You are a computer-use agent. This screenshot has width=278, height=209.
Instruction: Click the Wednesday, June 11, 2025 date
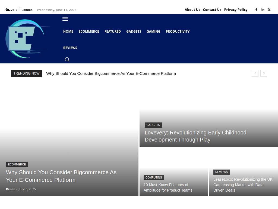(x=56, y=10)
